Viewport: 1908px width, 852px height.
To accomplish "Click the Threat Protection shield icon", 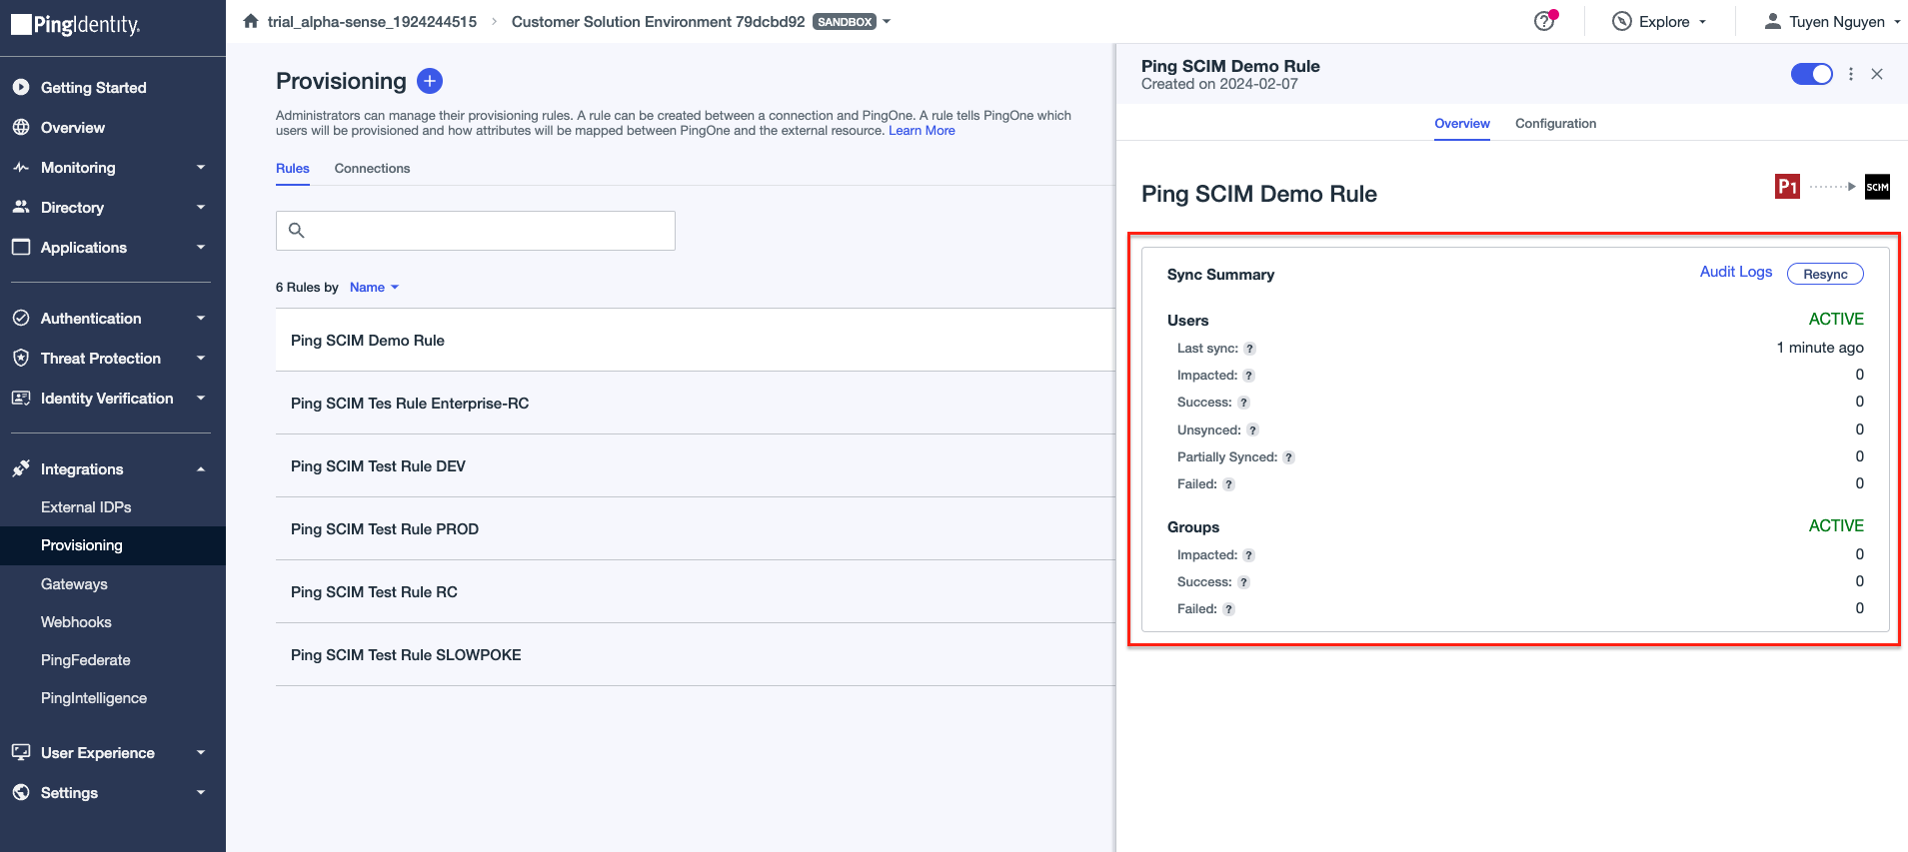I will click(x=21, y=358).
